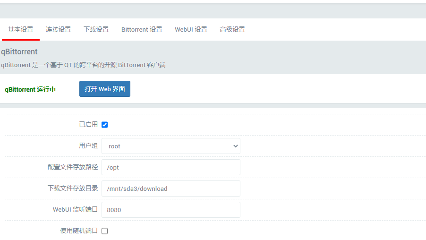Switch to the 高级设置 tab
The image size is (426, 240).
(232, 30)
